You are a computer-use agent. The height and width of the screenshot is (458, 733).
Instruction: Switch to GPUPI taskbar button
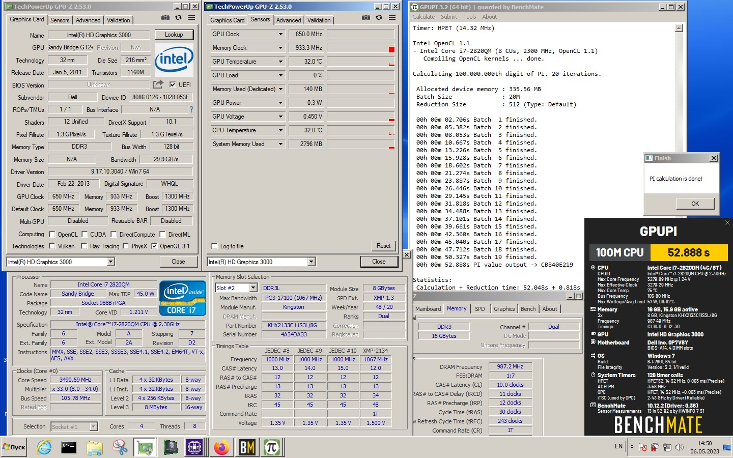click(272, 447)
